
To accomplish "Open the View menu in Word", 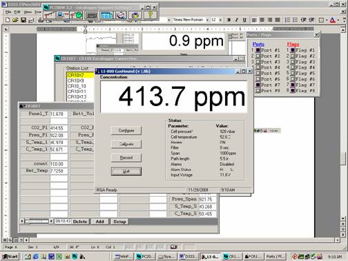I will pyautogui.click(x=28, y=12).
